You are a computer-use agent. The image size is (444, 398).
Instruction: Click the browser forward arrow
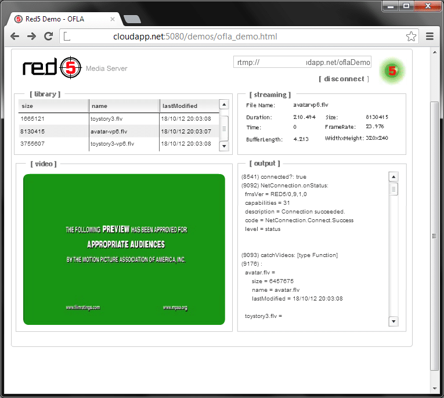pos(32,37)
